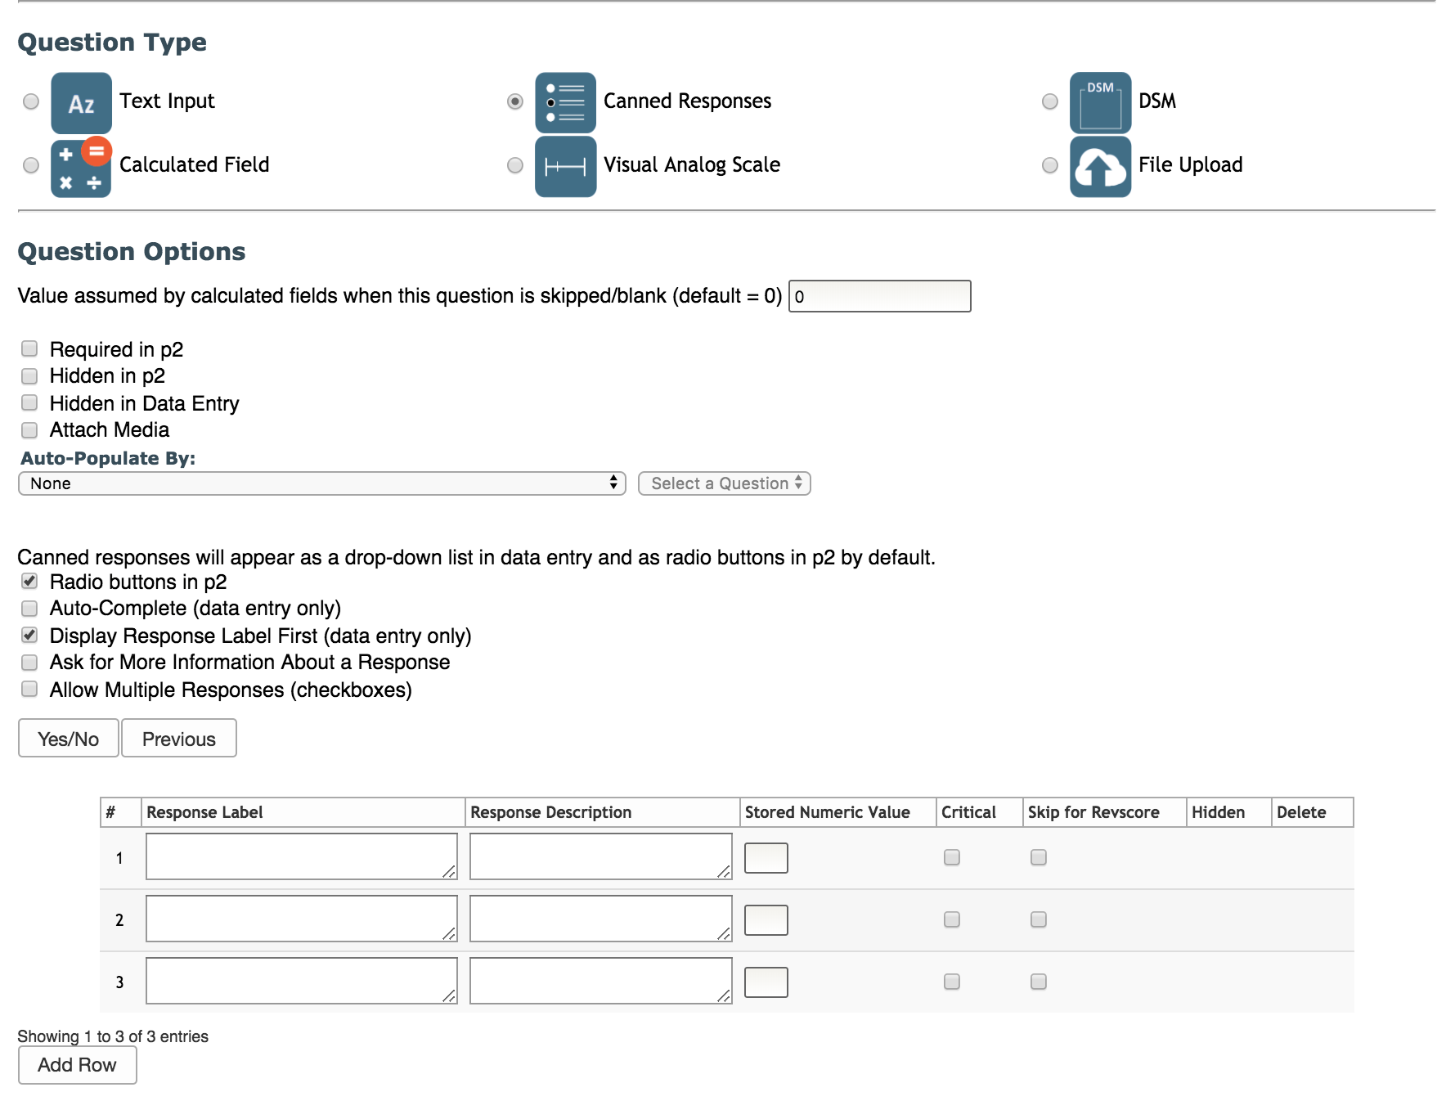Image resolution: width=1446 pixels, height=1101 pixels.
Task: Select the DSM question type icon
Action: pyautogui.click(x=1099, y=101)
